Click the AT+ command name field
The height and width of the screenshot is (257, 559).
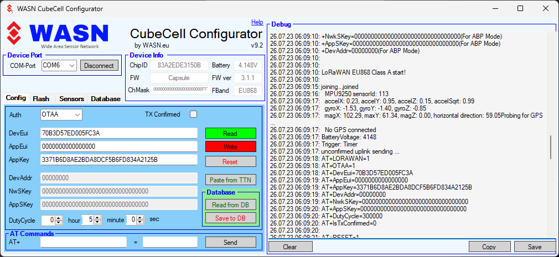pos(84,243)
